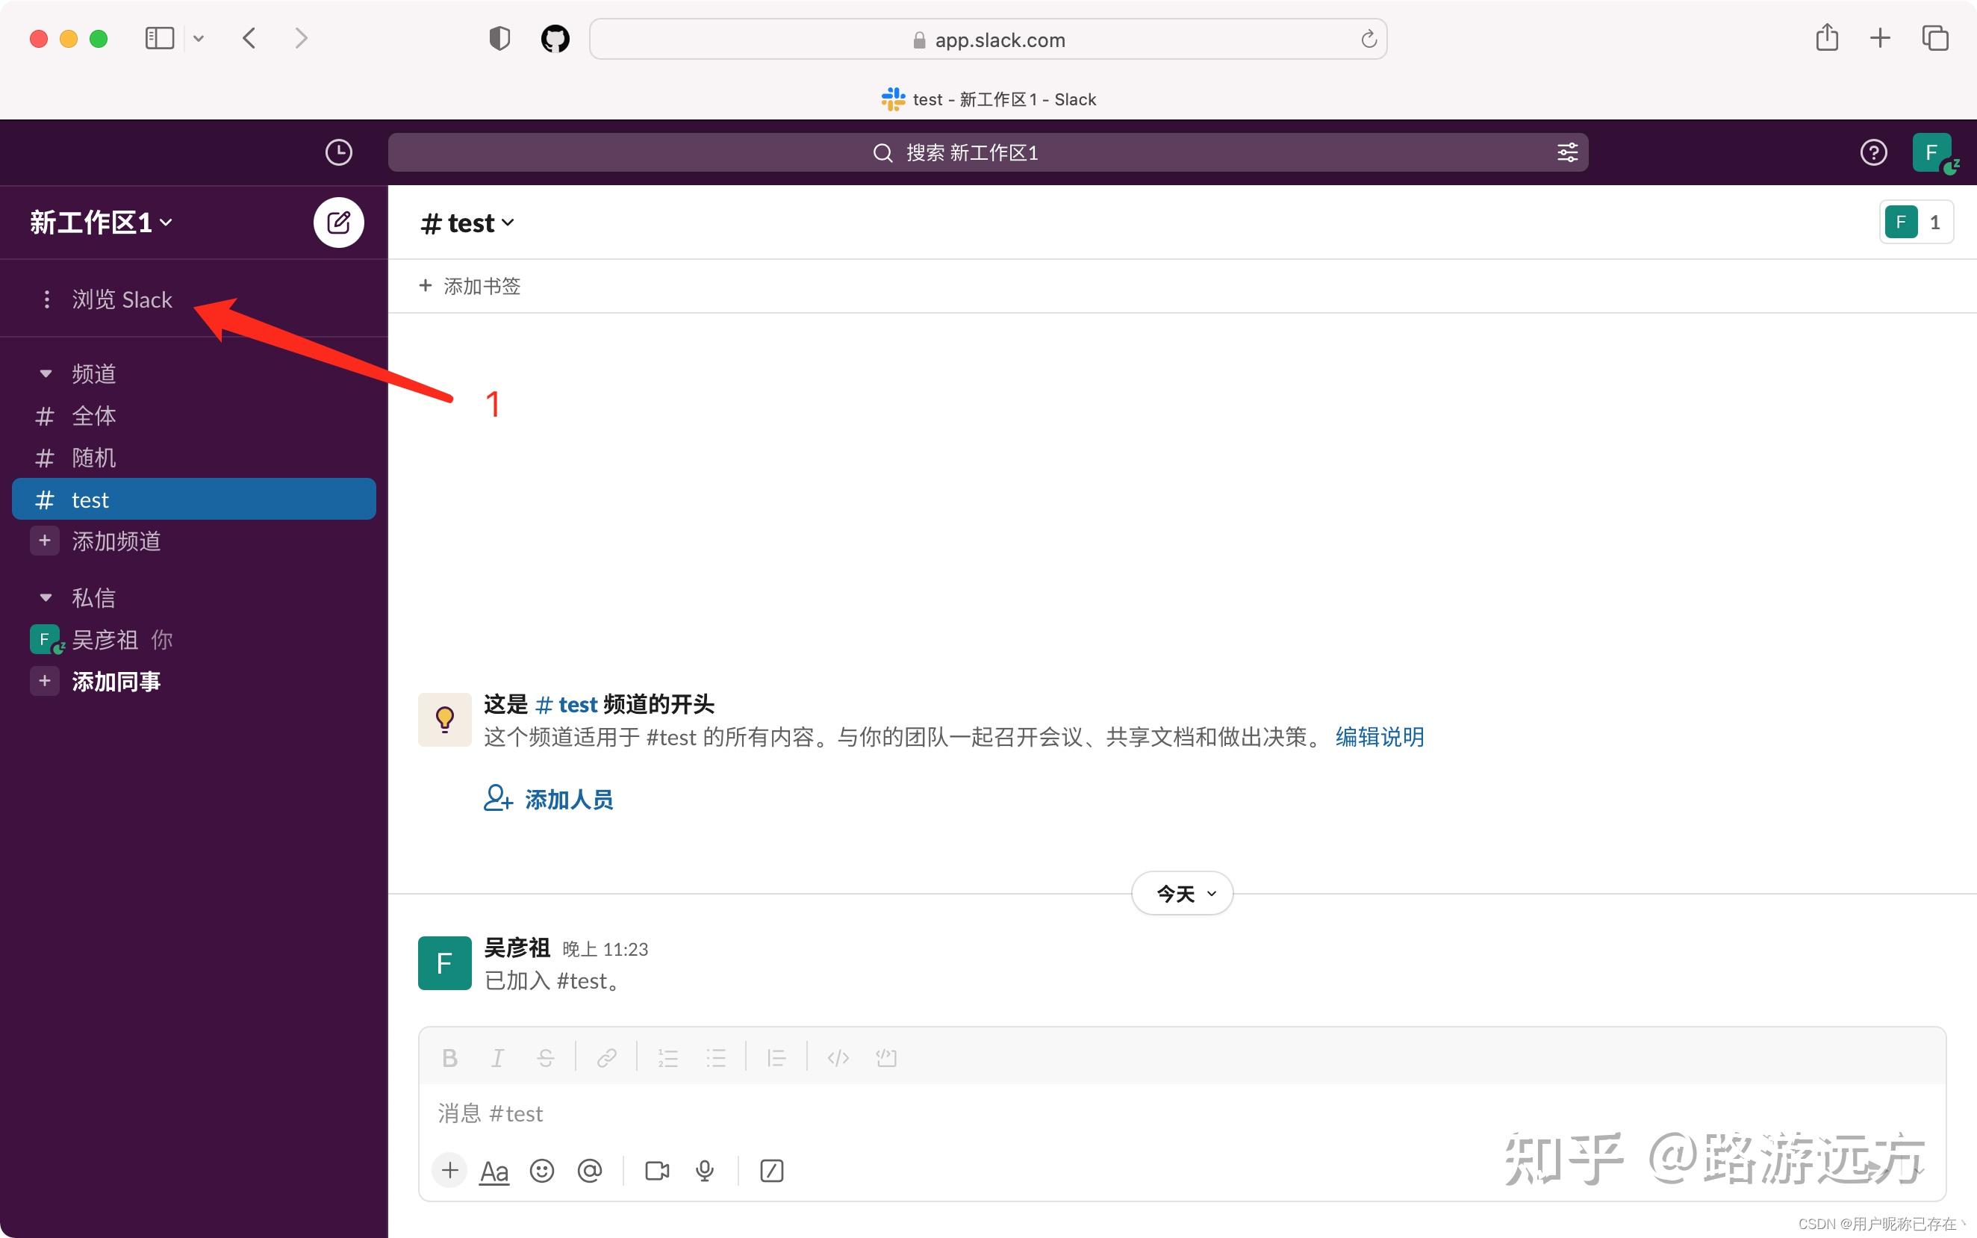Open search filters icon in the search bar
The width and height of the screenshot is (1977, 1238).
(x=1566, y=152)
